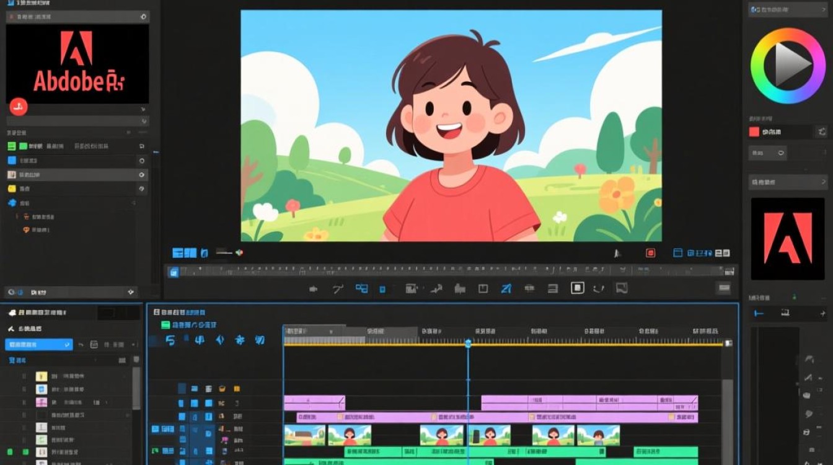Toggle the round button on the yellow-folder list row

(142, 189)
